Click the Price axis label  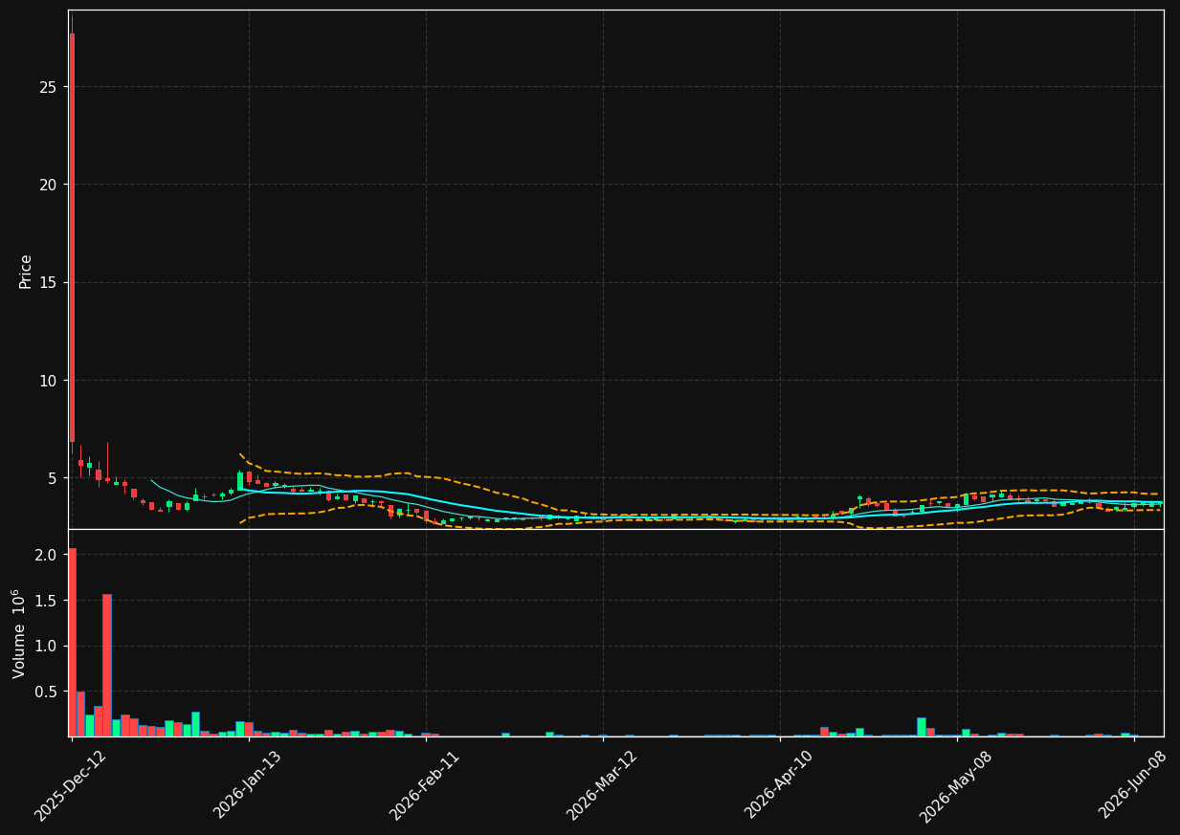pos(26,271)
